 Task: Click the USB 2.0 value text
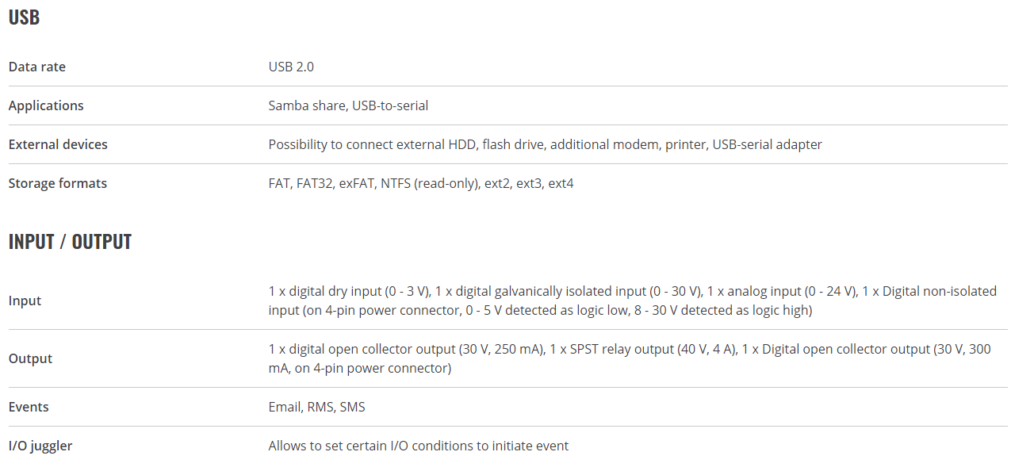[291, 67]
